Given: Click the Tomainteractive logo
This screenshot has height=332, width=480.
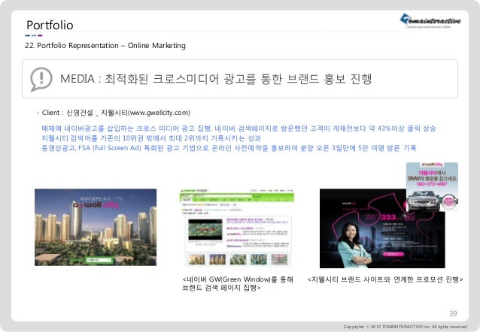Looking at the screenshot, I should (430, 21).
